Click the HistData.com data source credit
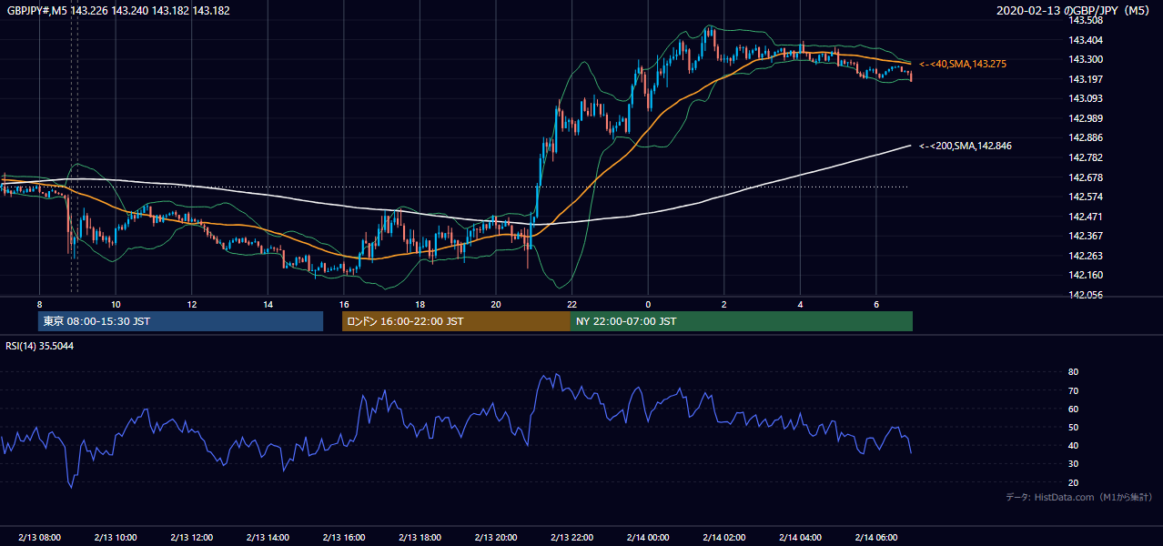1163x546 pixels. click(1078, 497)
